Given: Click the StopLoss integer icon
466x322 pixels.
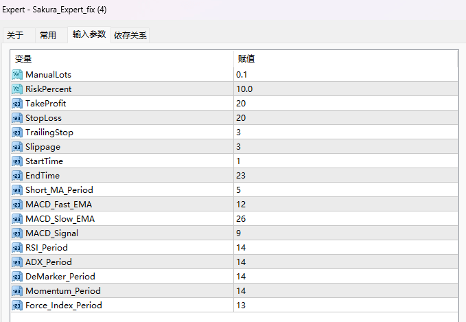Looking at the screenshot, I should (17, 117).
